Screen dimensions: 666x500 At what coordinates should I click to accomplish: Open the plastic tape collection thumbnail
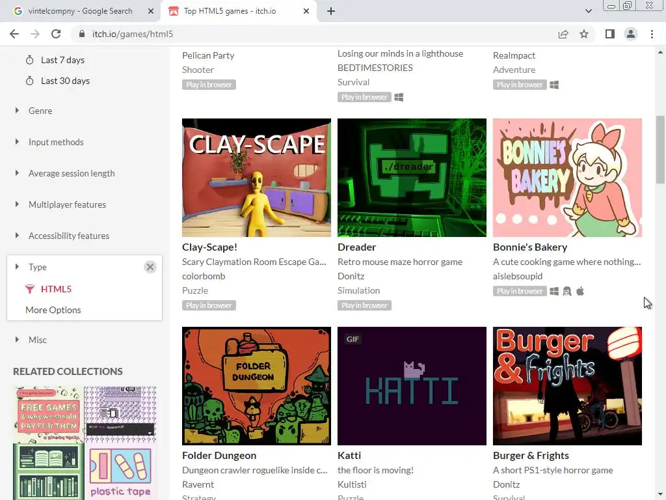coord(120,471)
